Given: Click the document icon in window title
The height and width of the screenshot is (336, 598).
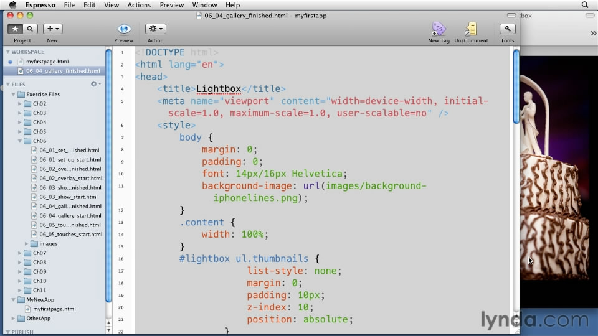Looking at the screenshot, I should 199,16.
